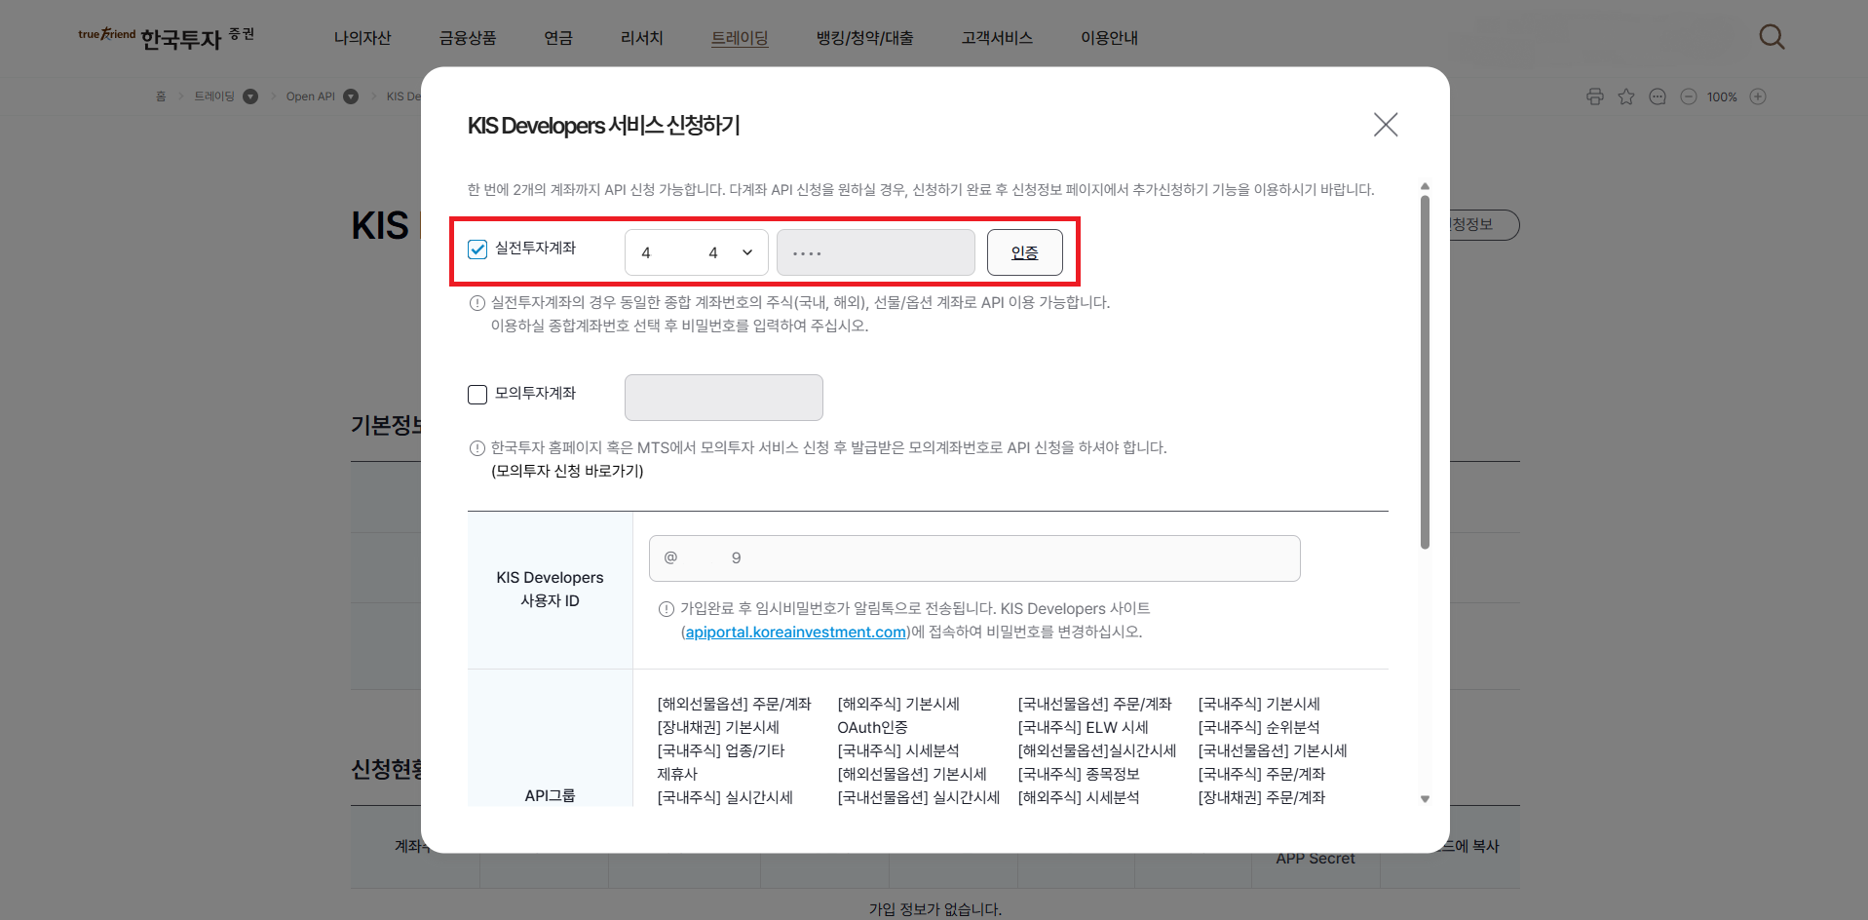Open the 트레이딩 menu

(740, 38)
